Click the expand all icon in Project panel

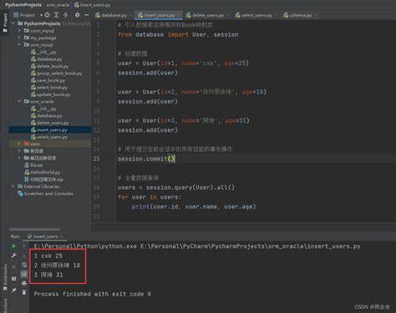click(57, 15)
